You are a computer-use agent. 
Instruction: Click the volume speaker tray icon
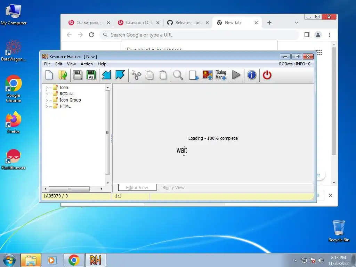(x=321, y=260)
